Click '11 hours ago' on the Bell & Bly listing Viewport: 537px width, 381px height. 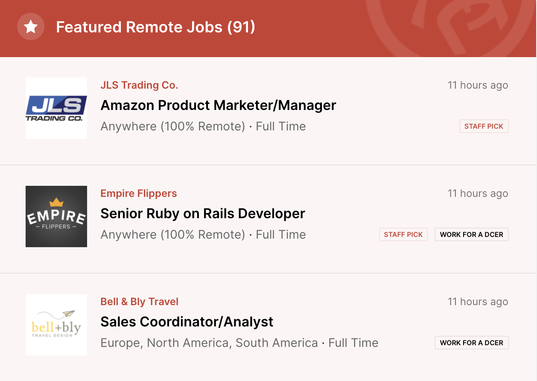tap(478, 302)
